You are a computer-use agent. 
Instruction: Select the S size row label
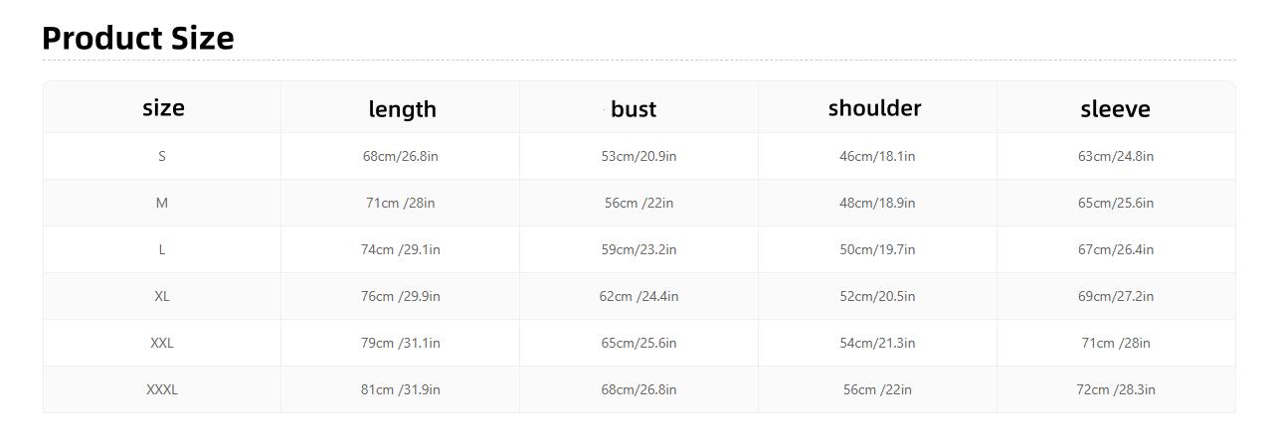pos(162,156)
